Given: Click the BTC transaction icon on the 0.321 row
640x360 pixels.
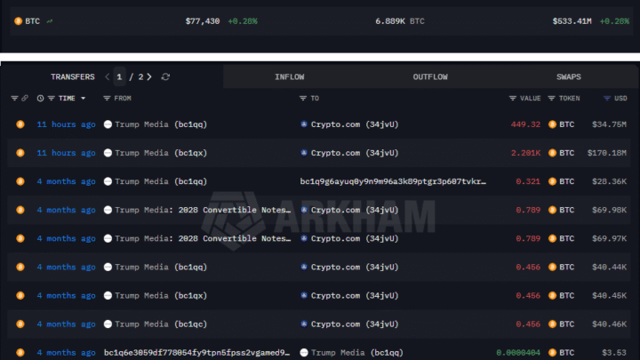Looking at the screenshot, I should (20, 181).
